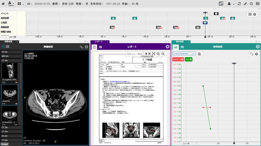Open the clock history icon

251,4
